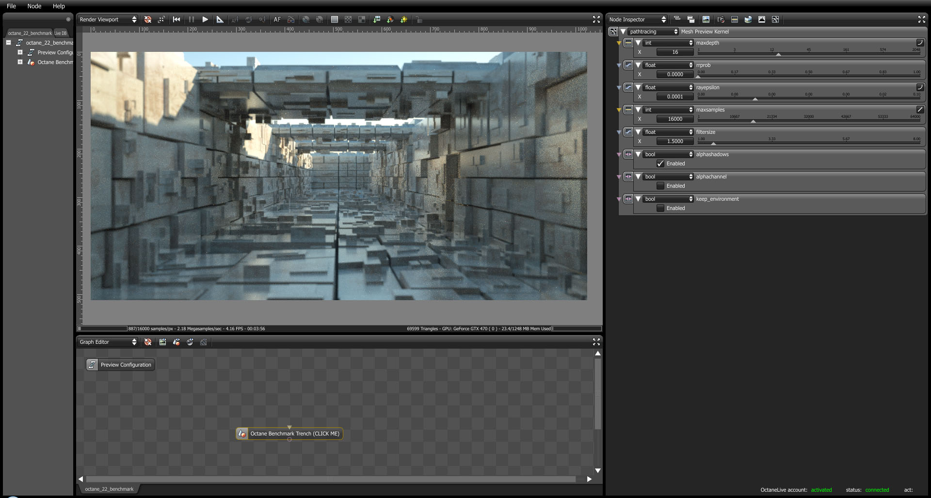Open the Render Viewport panel type dropdown

click(108, 19)
